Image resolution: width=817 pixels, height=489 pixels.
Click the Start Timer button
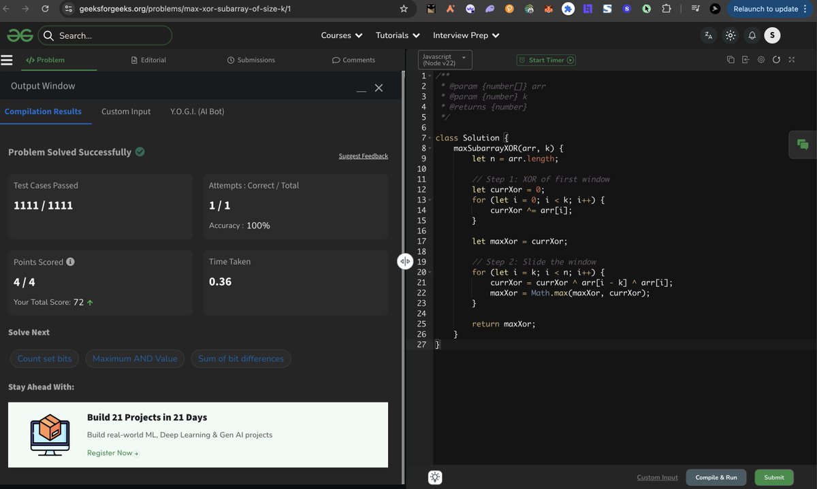point(546,60)
